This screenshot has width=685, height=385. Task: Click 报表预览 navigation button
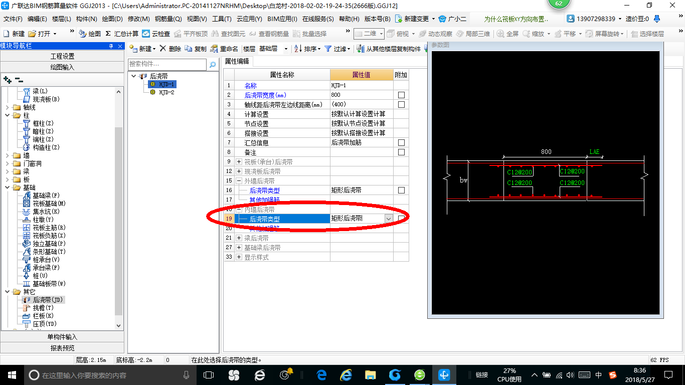[62, 348]
